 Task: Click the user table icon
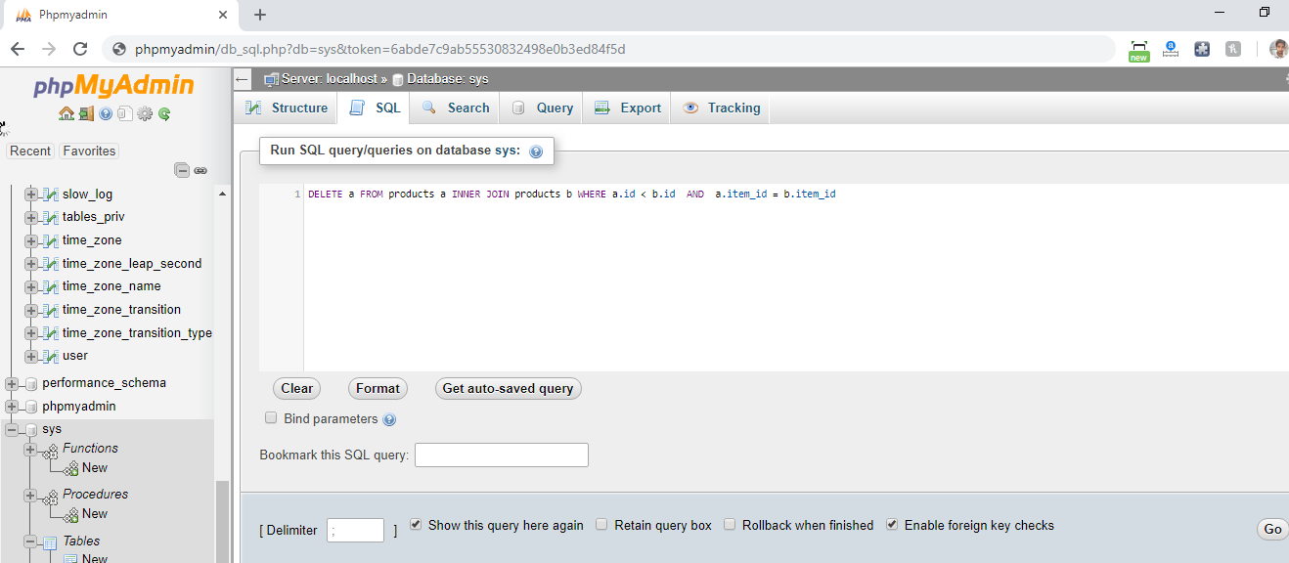(x=51, y=356)
